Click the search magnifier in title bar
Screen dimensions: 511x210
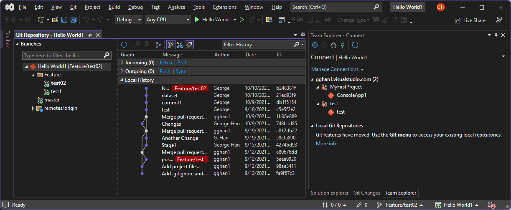[x=376, y=7]
